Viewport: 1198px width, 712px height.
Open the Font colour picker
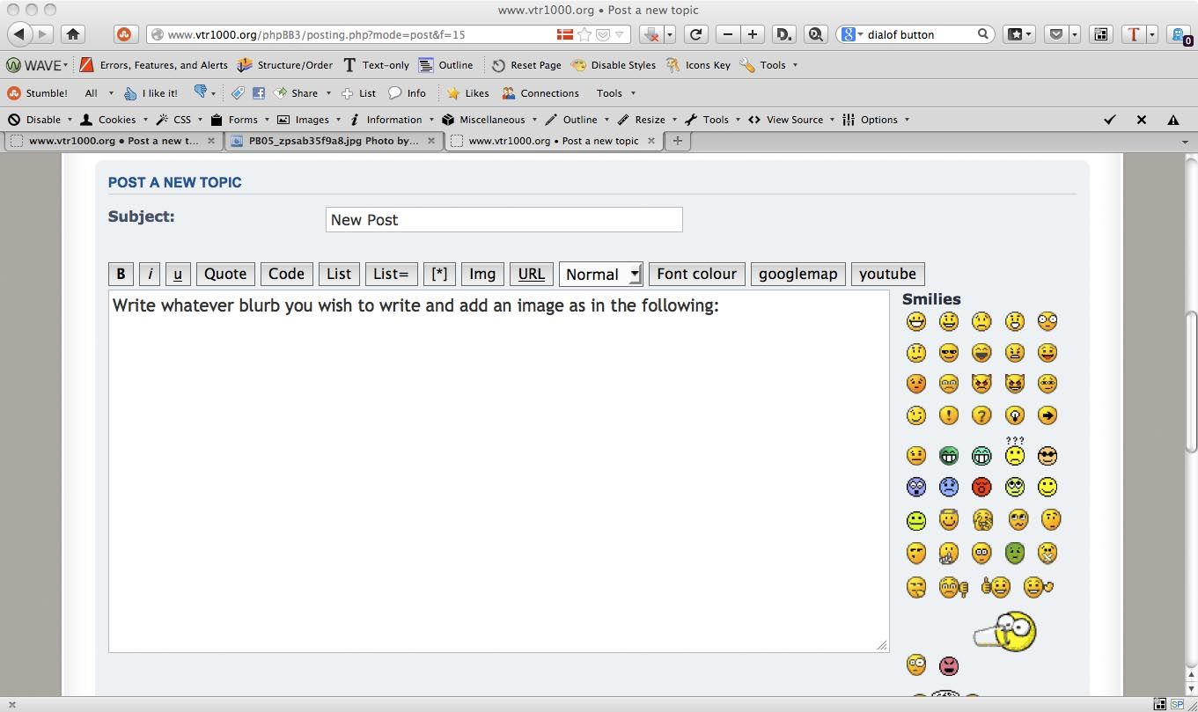(696, 274)
